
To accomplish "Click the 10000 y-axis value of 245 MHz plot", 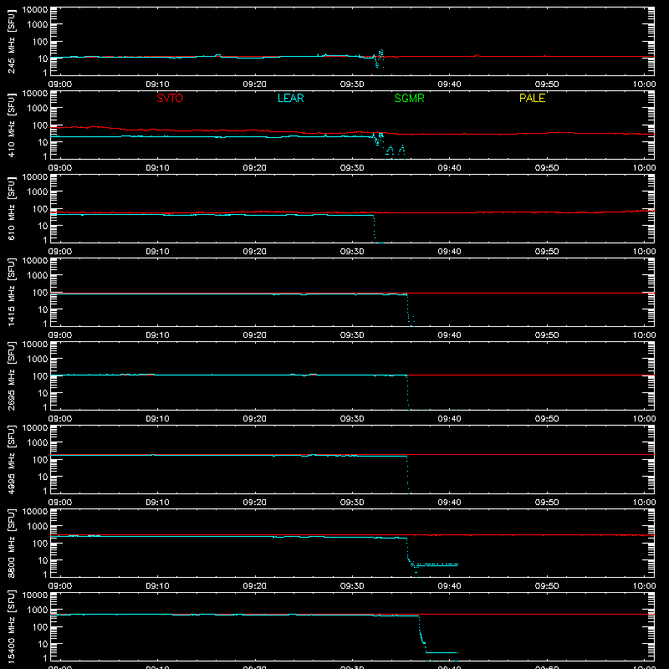I will point(35,10).
